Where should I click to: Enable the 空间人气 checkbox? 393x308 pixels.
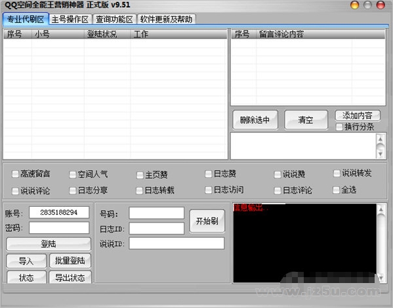click(73, 174)
